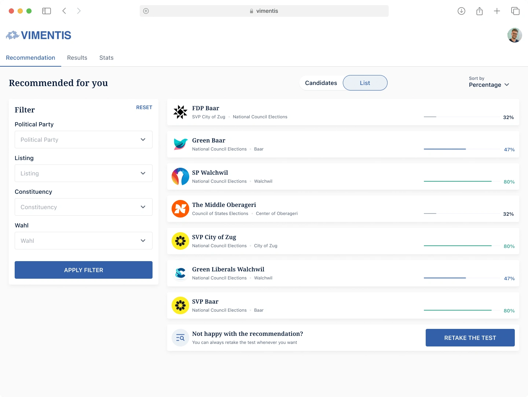The height and width of the screenshot is (397, 528).
Task: Click 'Not happy with the recommendation?' heading
Action: [x=247, y=334]
